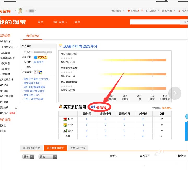Viewport: 188px width, 170px height.
Task: Click the NEW badge beside 我的足迹
Action: point(12,113)
